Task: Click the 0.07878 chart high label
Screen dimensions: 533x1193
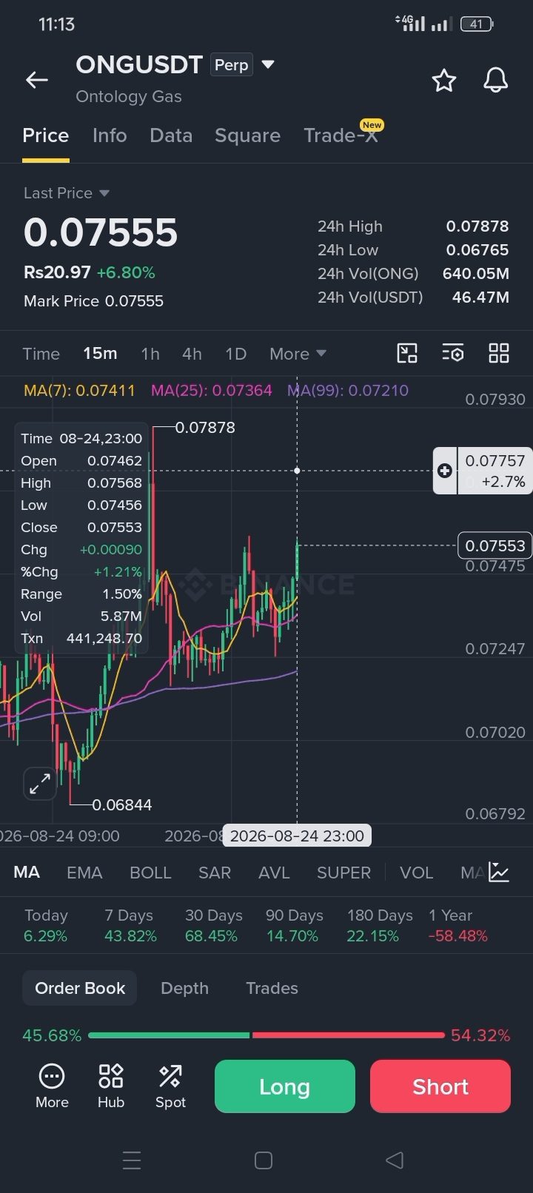Action: coord(205,428)
